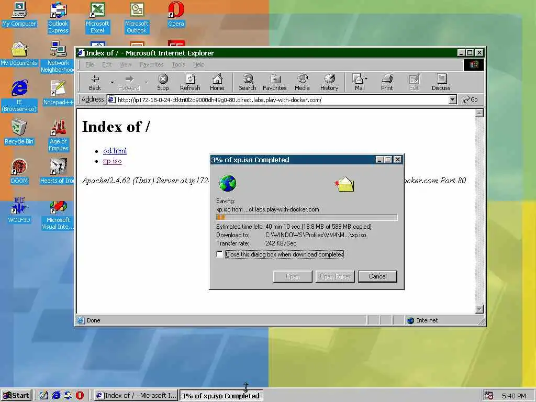The height and width of the screenshot is (402, 536).
Task: Select the Microsoft Visual InterDev desktop icon
Action: (x=58, y=214)
